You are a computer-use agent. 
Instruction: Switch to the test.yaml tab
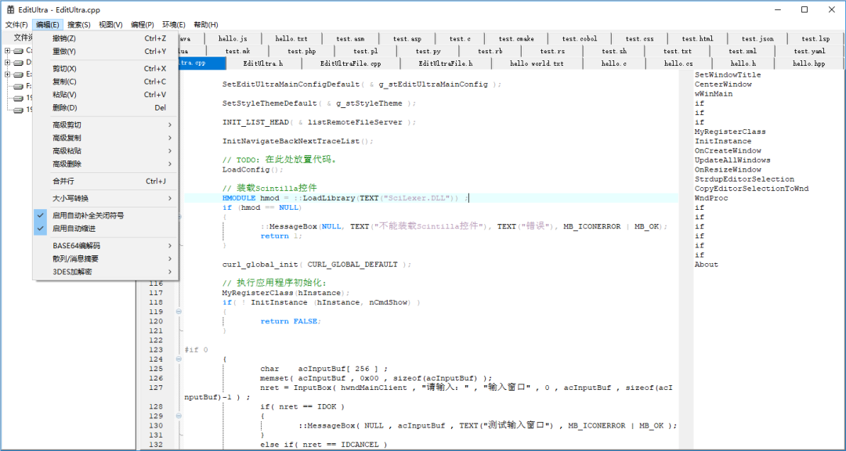[x=808, y=51]
